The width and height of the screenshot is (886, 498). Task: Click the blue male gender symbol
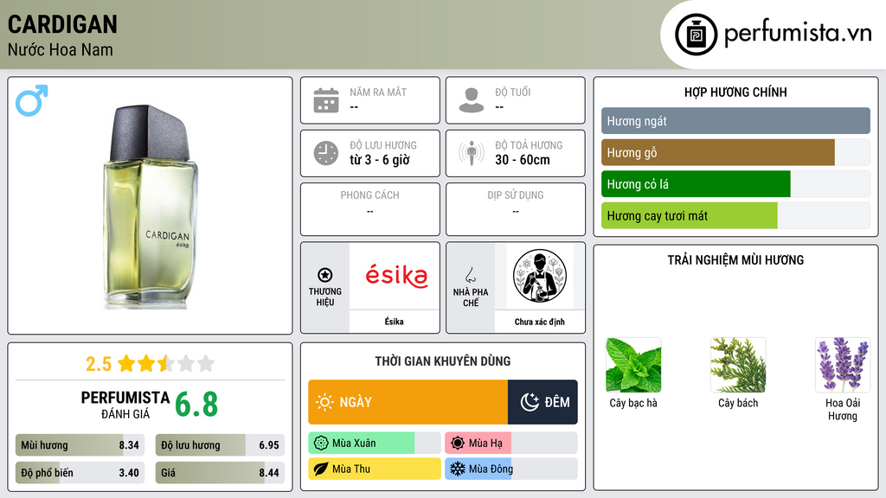coord(32,100)
